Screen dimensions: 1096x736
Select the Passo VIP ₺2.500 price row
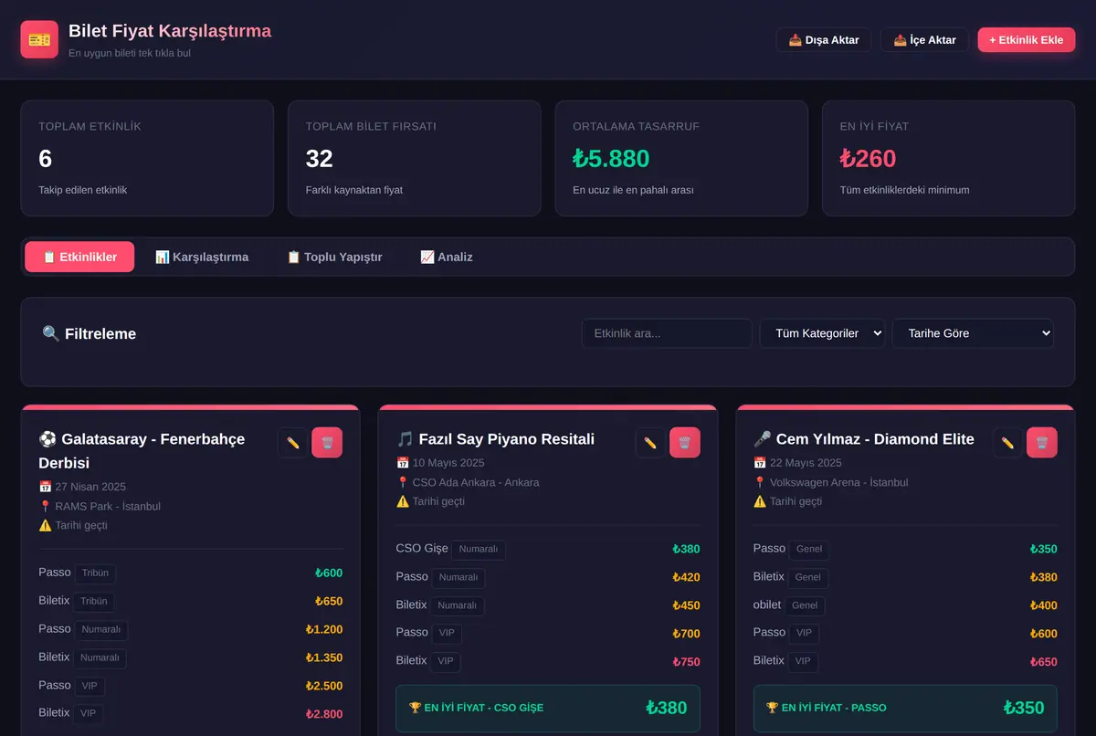(191, 685)
